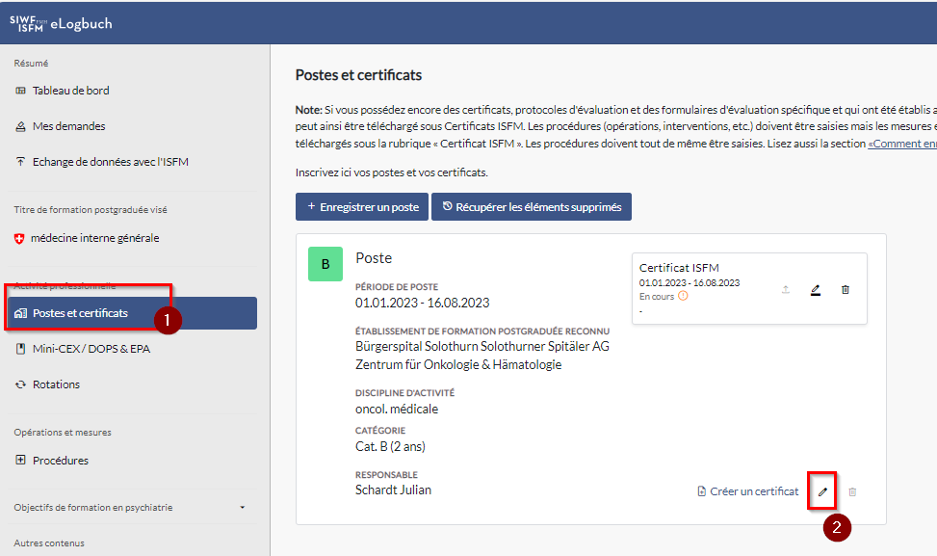Click period text 01.01.2023 - 16.08.2023 under Poste
Screen dimensions: 937x556
click(x=423, y=304)
